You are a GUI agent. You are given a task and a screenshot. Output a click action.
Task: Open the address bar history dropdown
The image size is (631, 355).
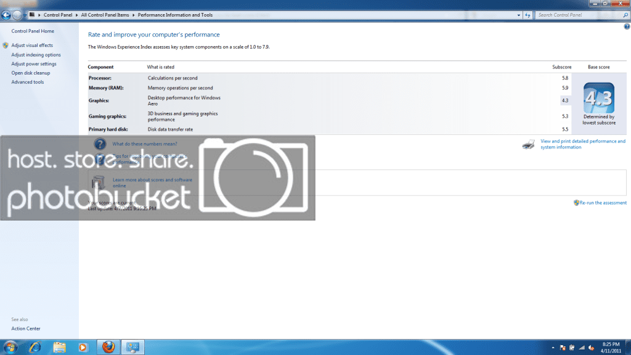point(518,15)
